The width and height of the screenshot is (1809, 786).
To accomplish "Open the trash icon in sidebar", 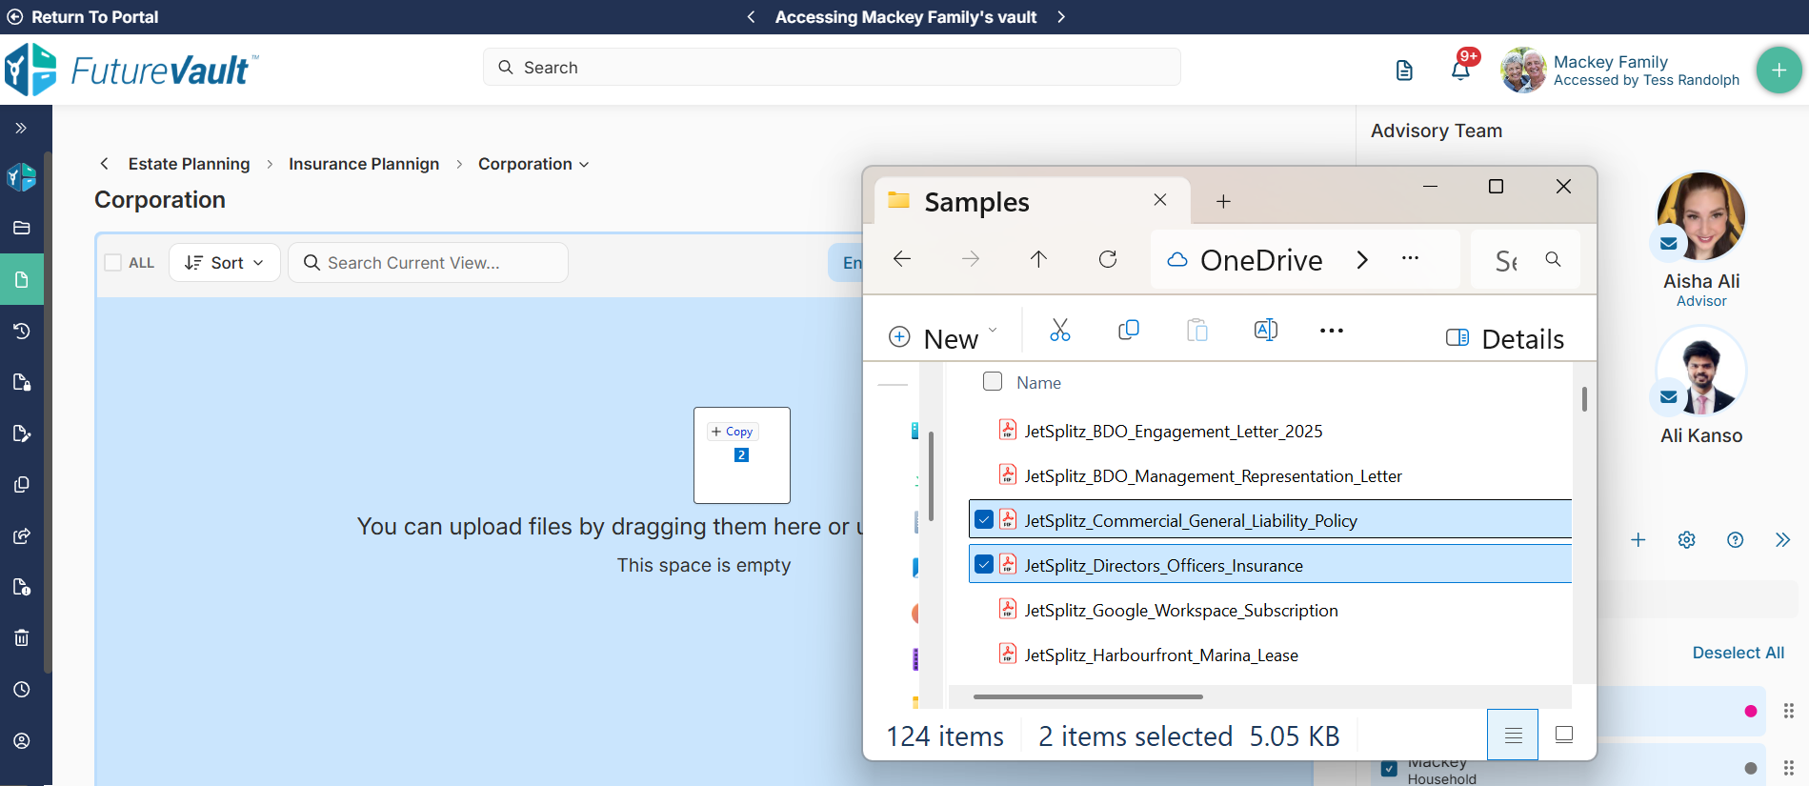I will (x=21, y=637).
